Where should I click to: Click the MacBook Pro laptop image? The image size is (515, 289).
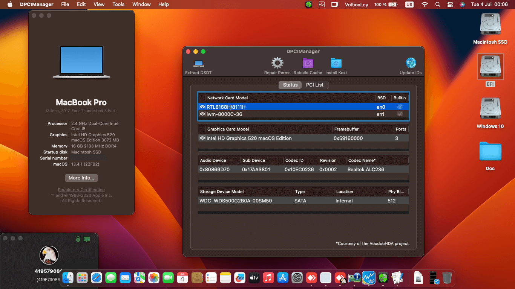point(81,62)
